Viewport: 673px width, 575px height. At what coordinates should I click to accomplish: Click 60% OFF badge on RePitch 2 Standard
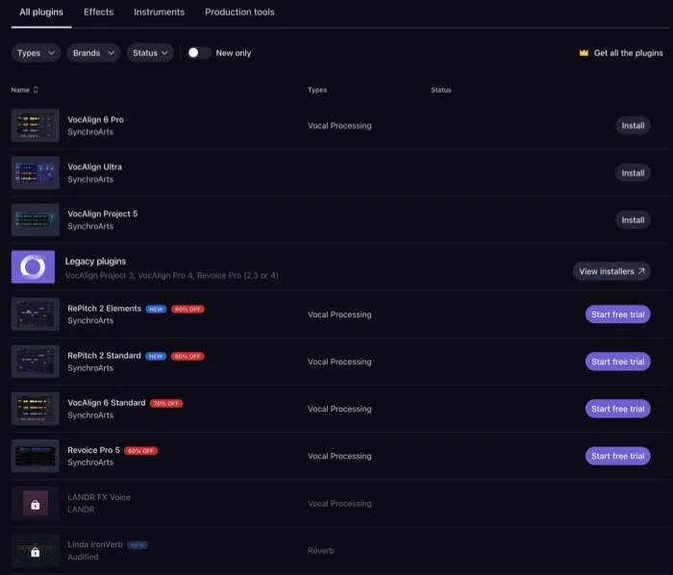pyautogui.click(x=187, y=356)
